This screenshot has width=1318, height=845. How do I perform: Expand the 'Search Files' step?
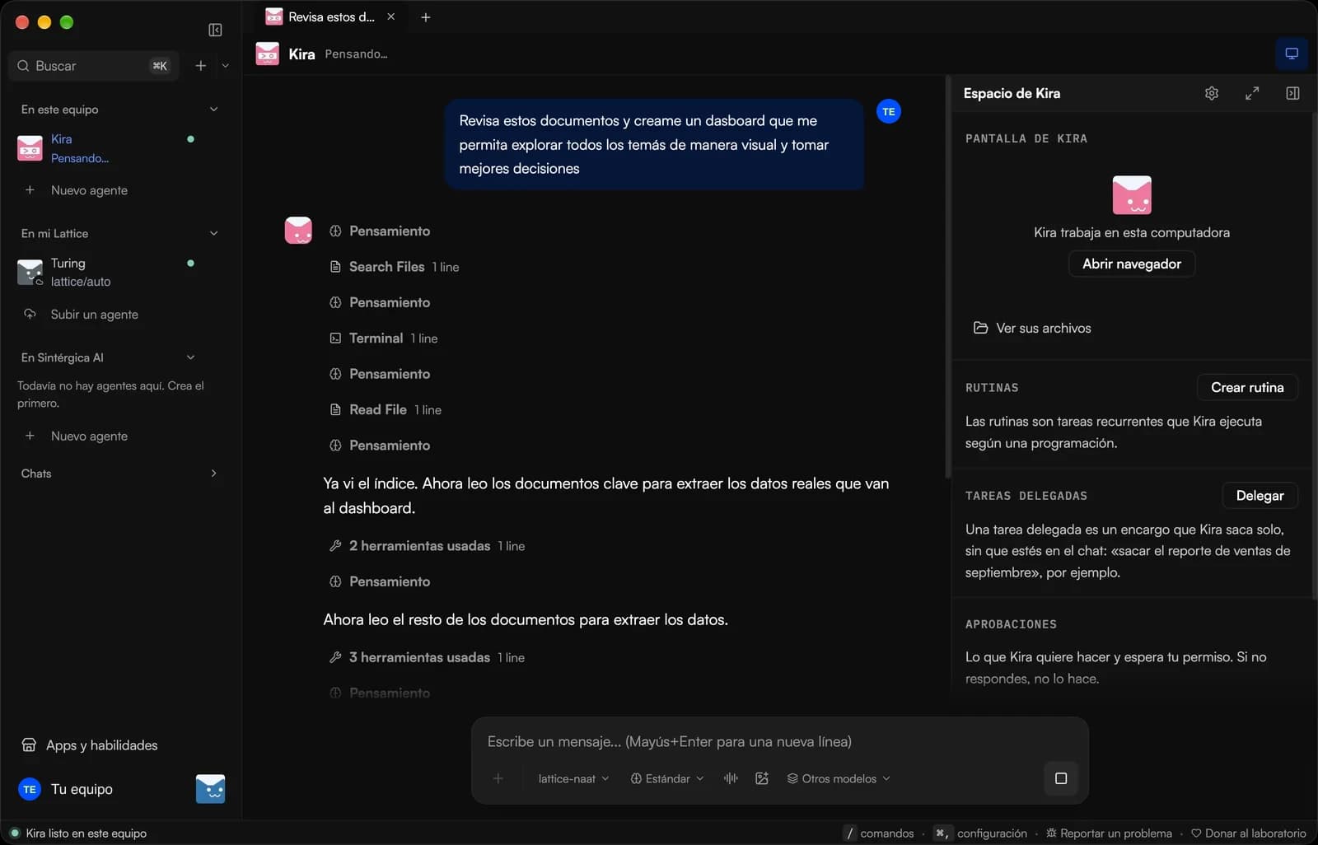395,267
